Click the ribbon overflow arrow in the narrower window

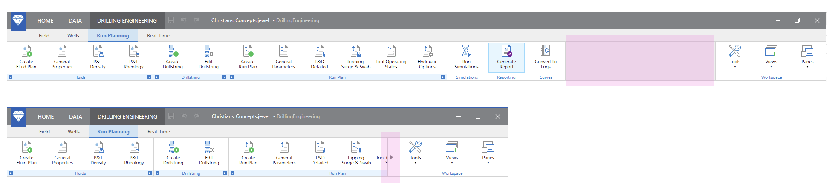pyautogui.click(x=392, y=157)
